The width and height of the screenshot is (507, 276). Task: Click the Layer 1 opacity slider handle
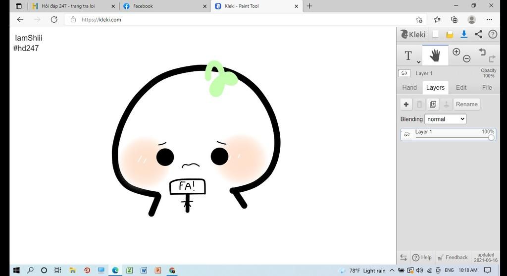pyautogui.click(x=491, y=138)
